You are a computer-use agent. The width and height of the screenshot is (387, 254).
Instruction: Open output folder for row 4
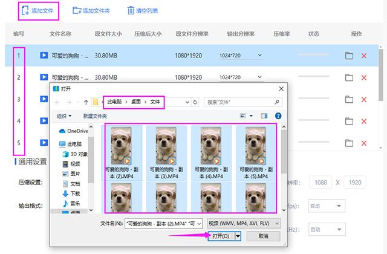pos(349,121)
